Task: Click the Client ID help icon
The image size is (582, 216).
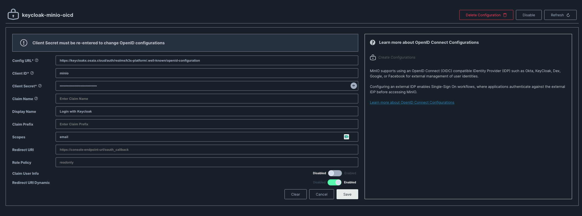Action: point(32,73)
